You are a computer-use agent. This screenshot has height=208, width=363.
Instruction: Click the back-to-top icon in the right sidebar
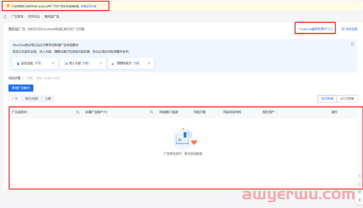[x=359, y=199]
